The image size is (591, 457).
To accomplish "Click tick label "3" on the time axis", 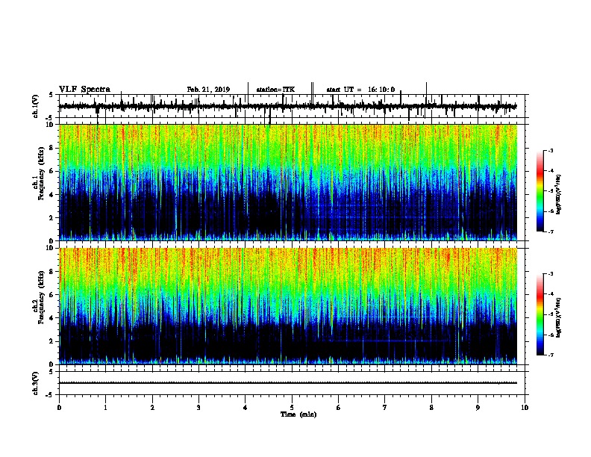I will (x=198, y=408).
